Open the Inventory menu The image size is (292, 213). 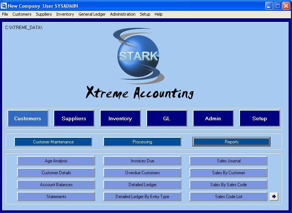65,14
